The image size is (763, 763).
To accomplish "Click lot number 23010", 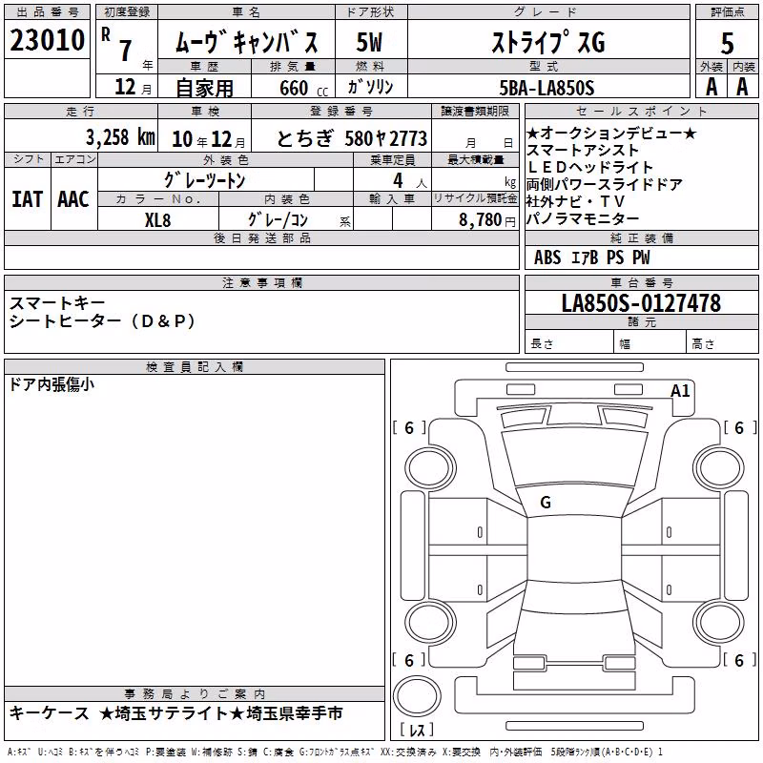I will click(47, 40).
